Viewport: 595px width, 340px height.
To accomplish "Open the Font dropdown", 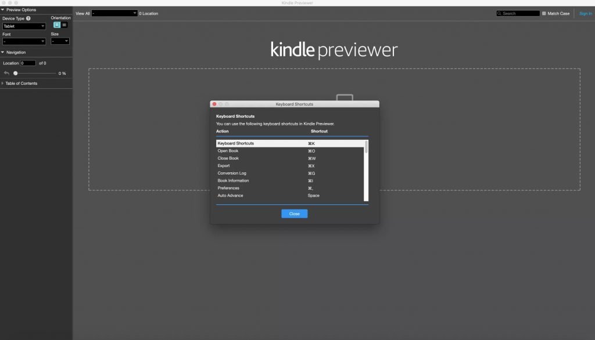I will (x=24, y=41).
